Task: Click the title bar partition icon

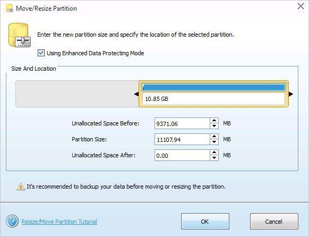Action: pyautogui.click(x=9, y=9)
